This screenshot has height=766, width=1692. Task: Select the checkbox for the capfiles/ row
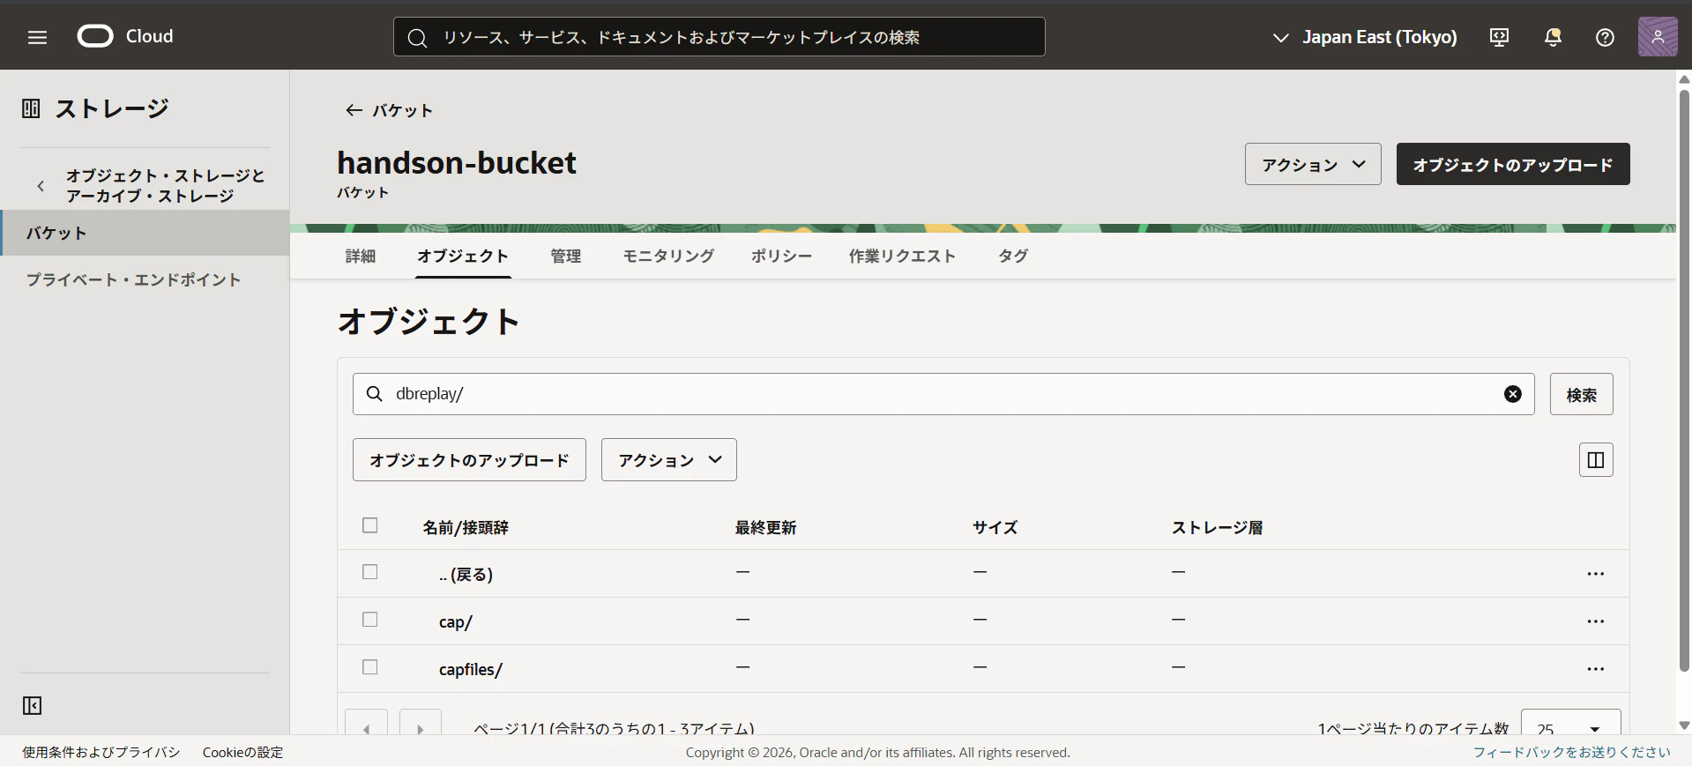tap(370, 667)
